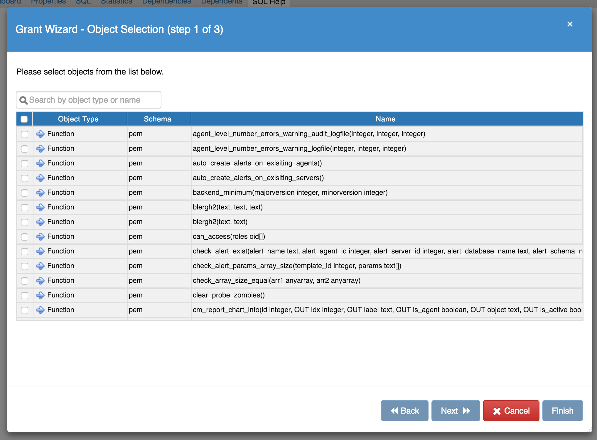Click the magnifier search icon
Viewport: 597px width, 440px height.
point(23,100)
